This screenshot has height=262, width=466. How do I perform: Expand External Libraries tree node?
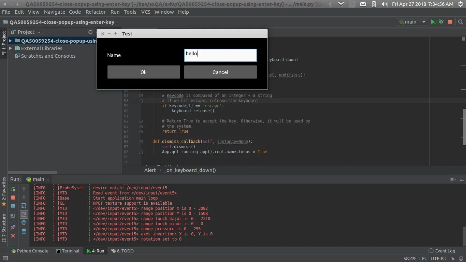11,48
